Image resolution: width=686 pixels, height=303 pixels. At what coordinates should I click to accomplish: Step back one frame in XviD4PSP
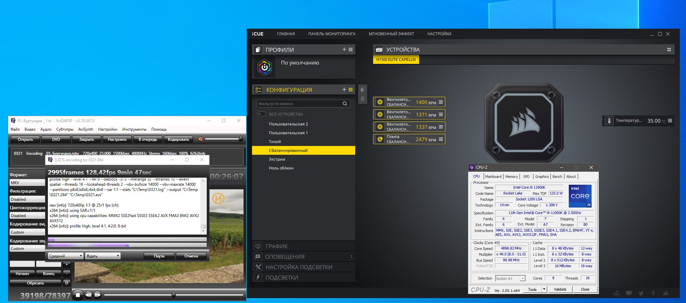[x=89, y=295]
